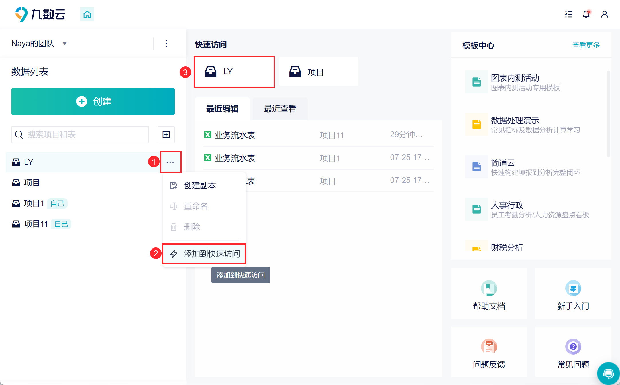This screenshot has height=385, width=620.
Task: Expand the Naya的团队 team dropdown
Action: click(x=65, y=44)
